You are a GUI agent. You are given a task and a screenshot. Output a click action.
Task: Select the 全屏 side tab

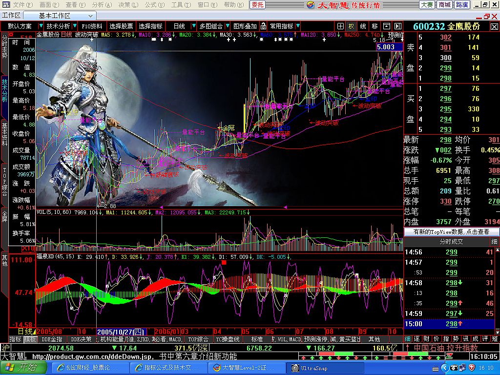point(4,216)
